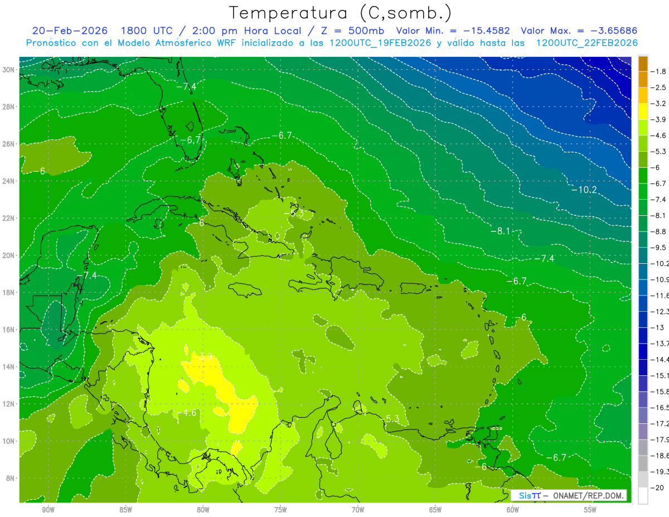Viewport: 669px width, 517px height.
Task: Click the -3.9 contour label inside yellow area
Action: tap(202, 356)
